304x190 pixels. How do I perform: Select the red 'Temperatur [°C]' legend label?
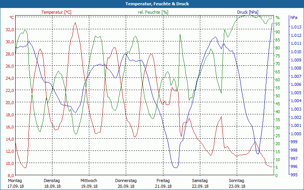click(x=56, y=12)
